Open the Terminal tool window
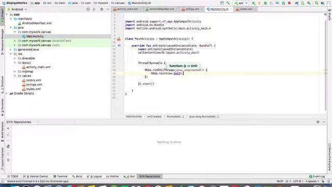Viewport: 332px width, 187px height. (x=60, y=177)
